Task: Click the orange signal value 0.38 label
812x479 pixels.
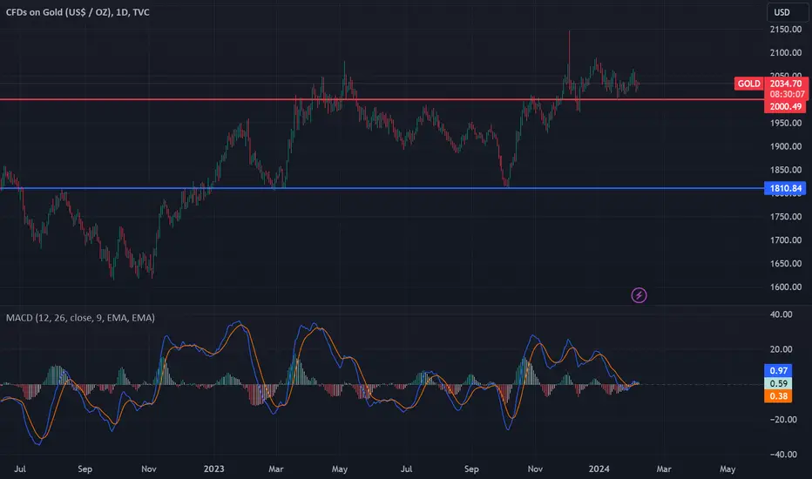Action: (x=778, y=396)
